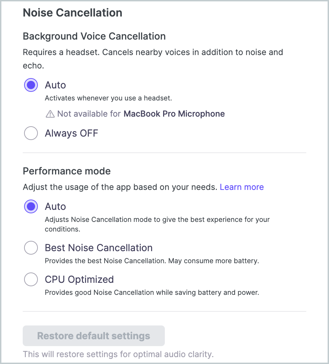
Task: Click the Performance mode subheading
Action: pos(67,171)
